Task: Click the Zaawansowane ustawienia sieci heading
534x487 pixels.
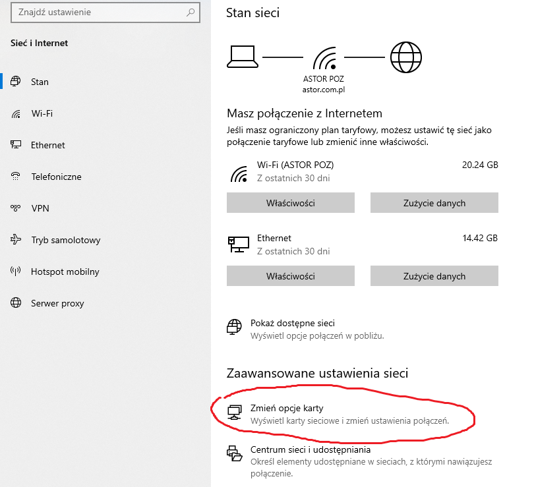Action: tap(317, 374)
